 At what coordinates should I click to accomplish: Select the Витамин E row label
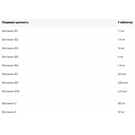9,112
